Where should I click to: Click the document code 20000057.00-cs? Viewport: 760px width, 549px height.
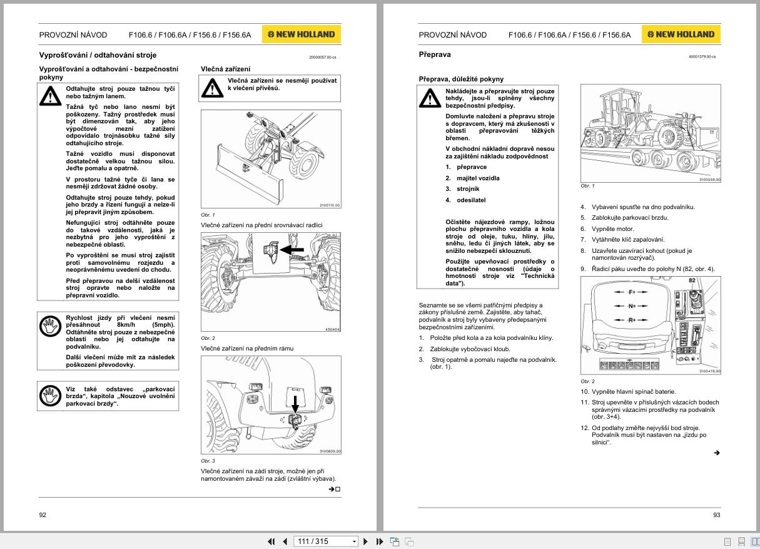pyautogui.click(x=323, y=57)
